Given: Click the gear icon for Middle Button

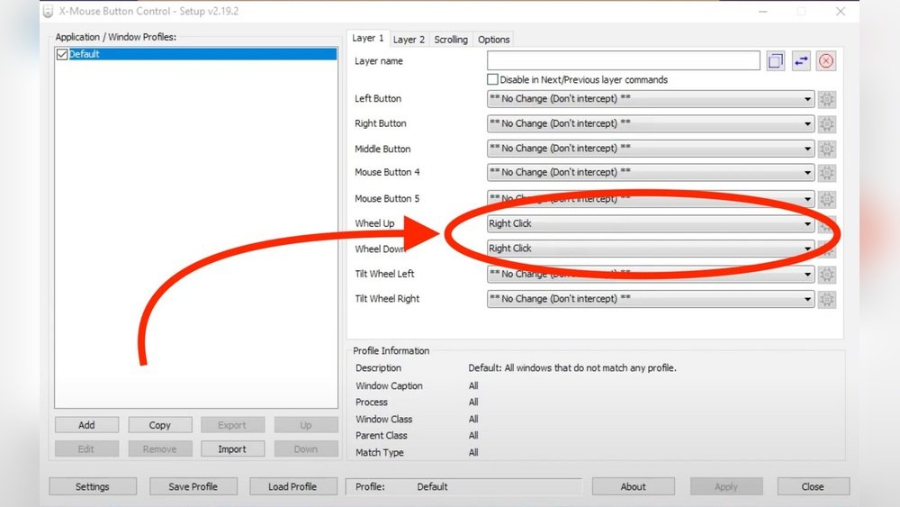Looking at the screenshot, I should coord(827,149).
